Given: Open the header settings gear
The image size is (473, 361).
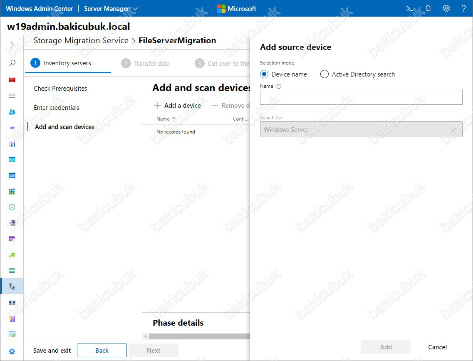Looking at the screenshot, I should point(446,8).
